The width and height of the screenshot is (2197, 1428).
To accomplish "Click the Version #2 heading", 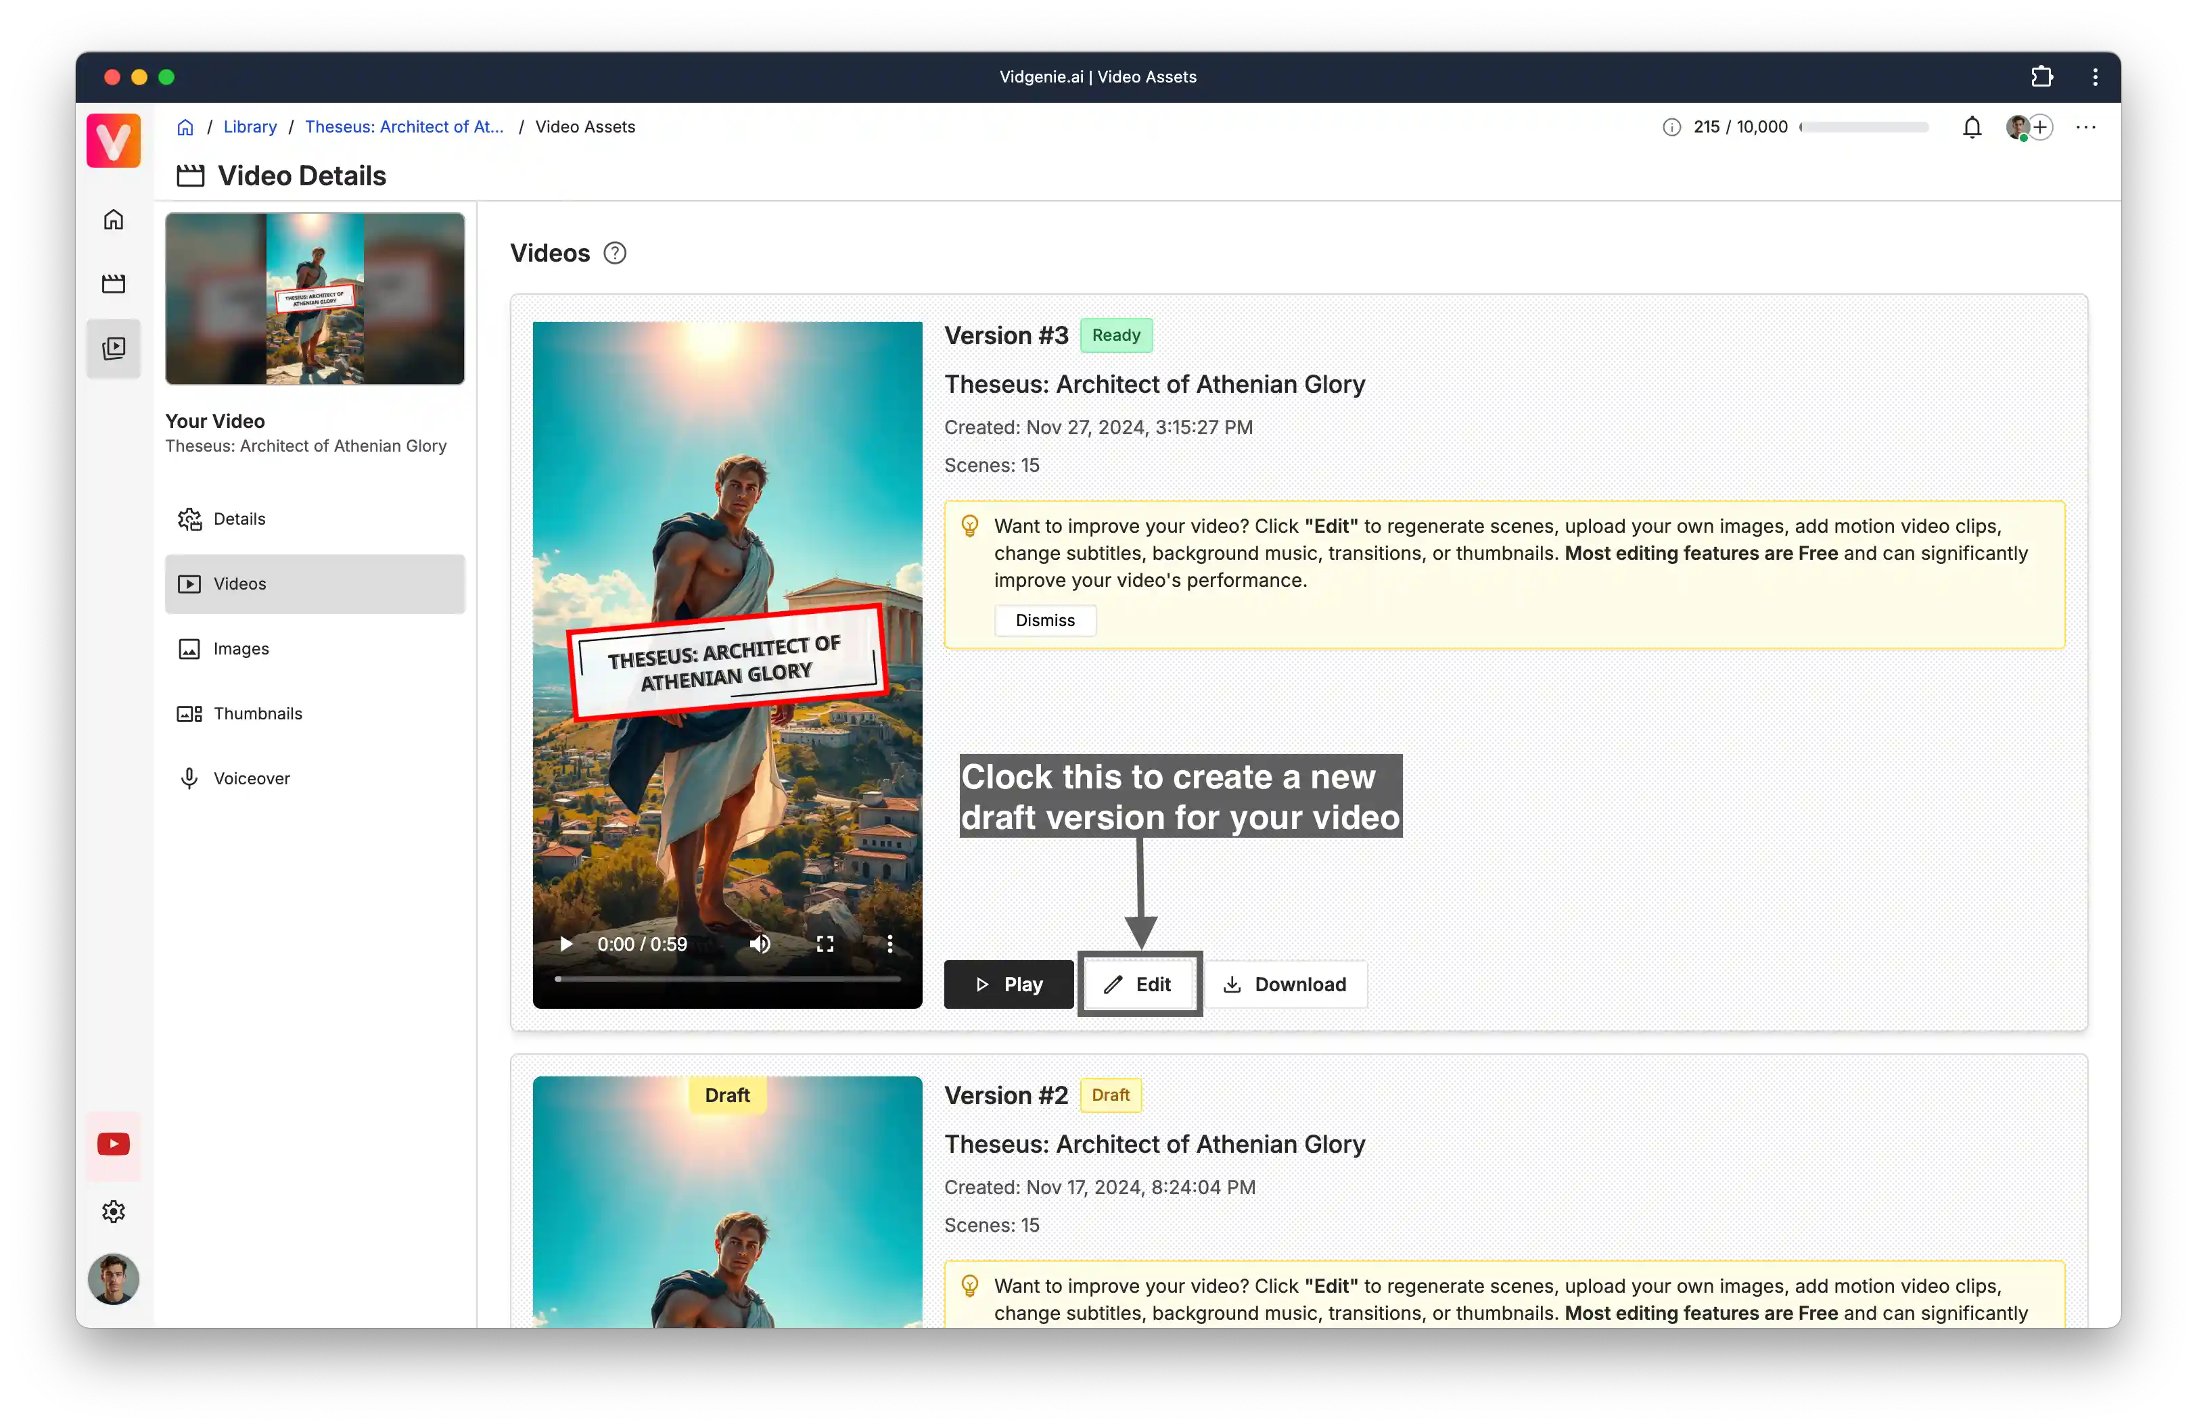I will (x=1007, y=1095).
